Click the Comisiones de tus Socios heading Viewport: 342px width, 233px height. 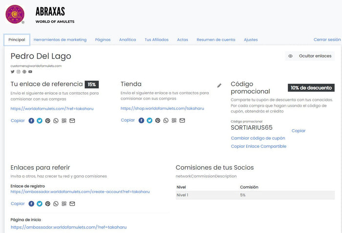tap(214, 168)
